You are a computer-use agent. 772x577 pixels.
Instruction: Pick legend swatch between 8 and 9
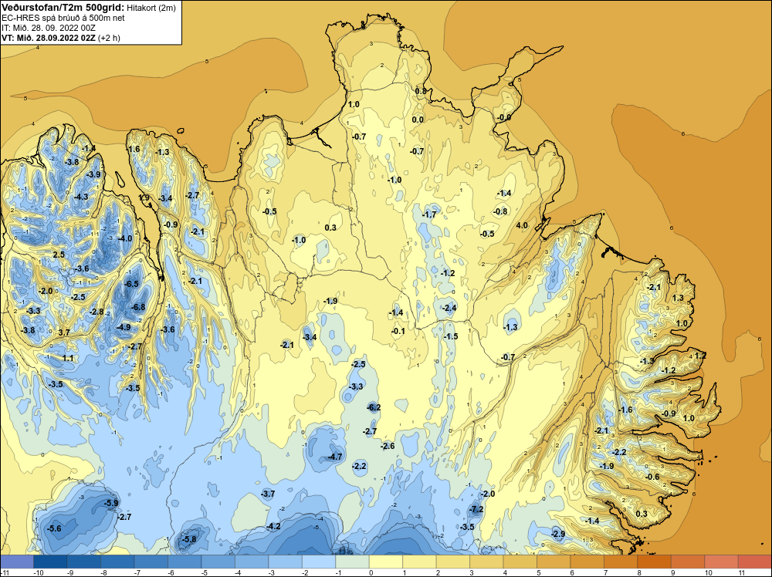(654, 562)
